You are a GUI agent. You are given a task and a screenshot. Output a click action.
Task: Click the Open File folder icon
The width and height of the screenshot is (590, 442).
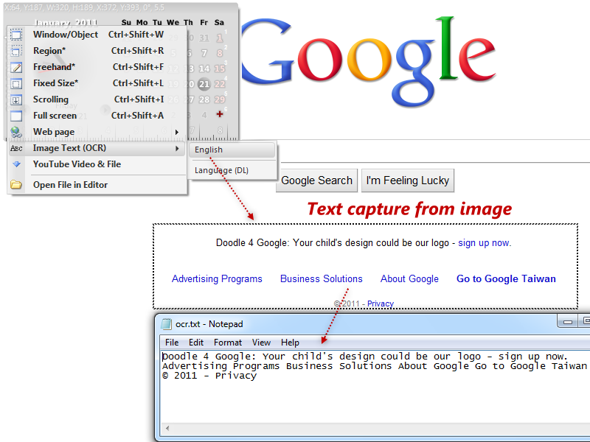point(16,185)
